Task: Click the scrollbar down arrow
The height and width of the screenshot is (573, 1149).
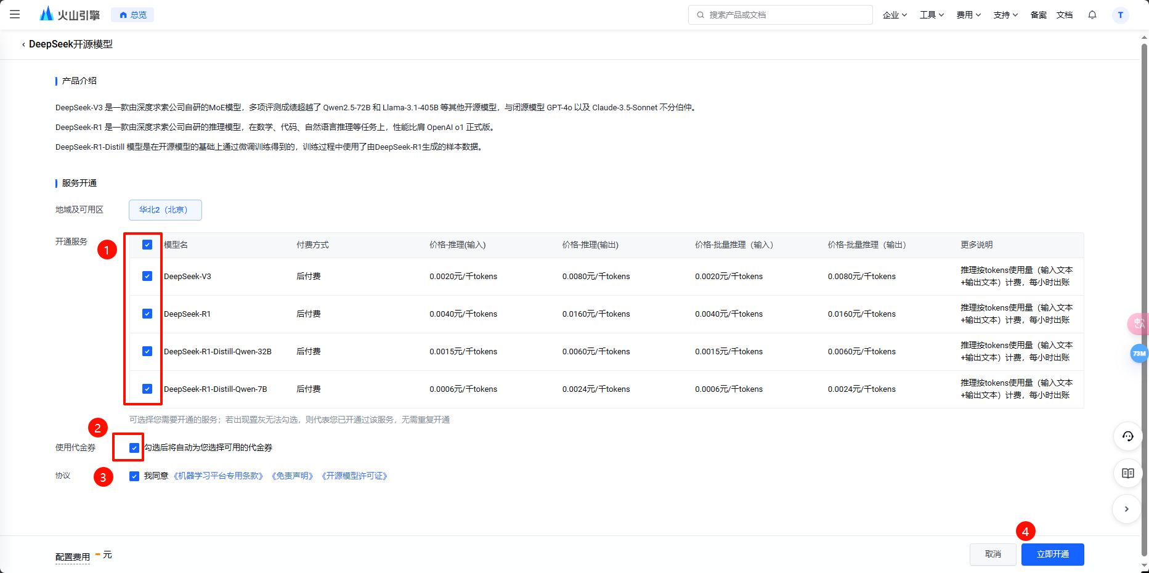Action: pos(1144,566)
